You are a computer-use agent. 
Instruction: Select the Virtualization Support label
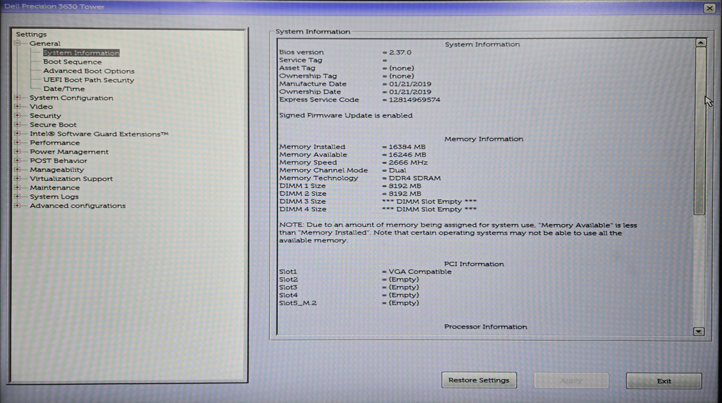click(71, 178)
